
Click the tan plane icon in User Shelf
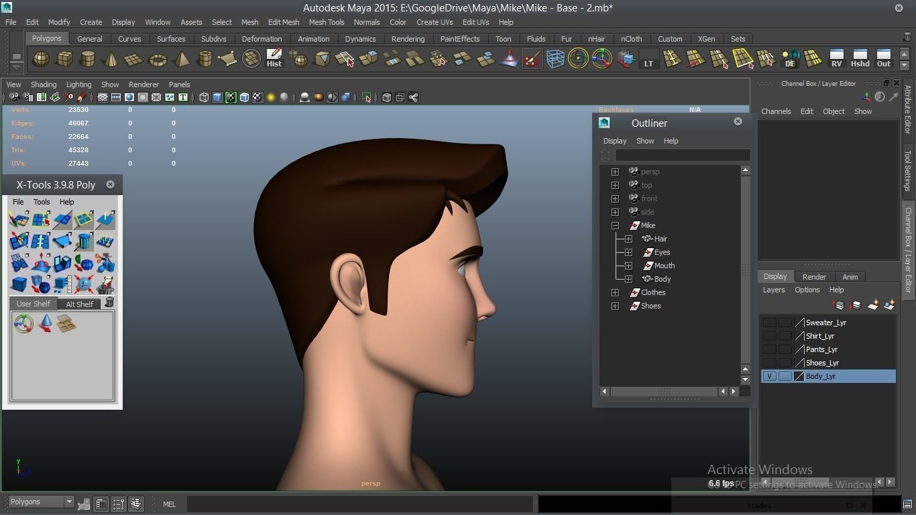[66, 324]
